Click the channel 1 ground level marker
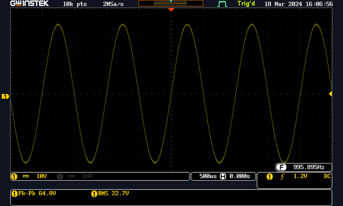343x206 pixels. point(5,97)
